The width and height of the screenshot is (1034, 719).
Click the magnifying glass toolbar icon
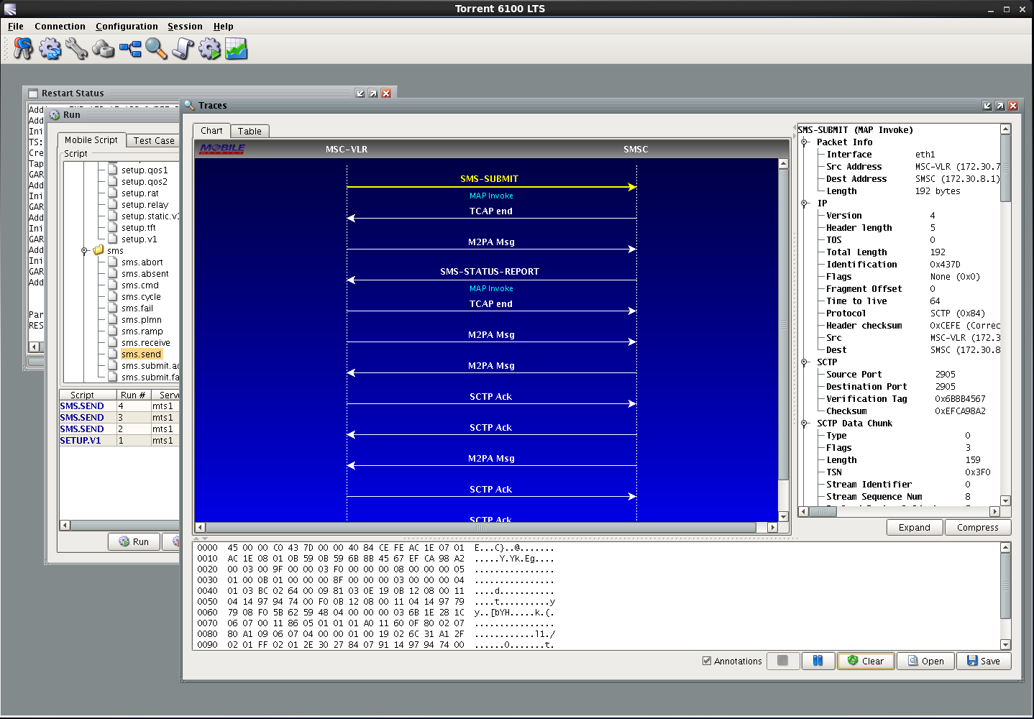156,49
